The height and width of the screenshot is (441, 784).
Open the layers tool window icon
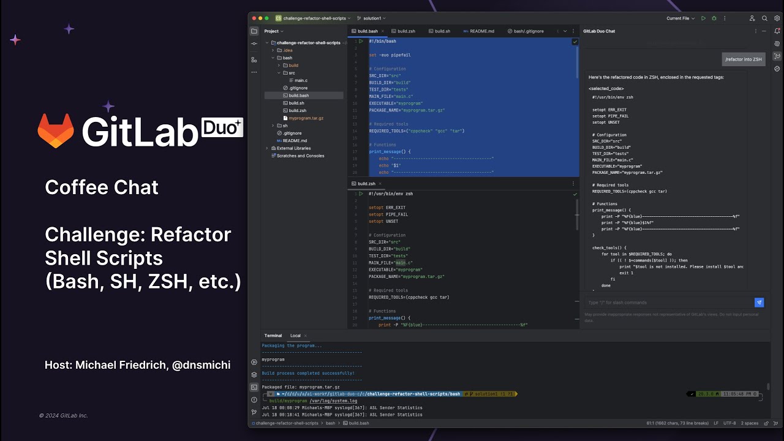[x=254, y=375]
